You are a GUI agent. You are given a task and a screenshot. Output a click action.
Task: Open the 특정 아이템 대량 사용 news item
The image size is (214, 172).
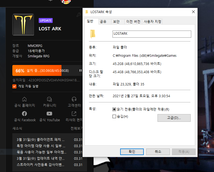[41, 146]
